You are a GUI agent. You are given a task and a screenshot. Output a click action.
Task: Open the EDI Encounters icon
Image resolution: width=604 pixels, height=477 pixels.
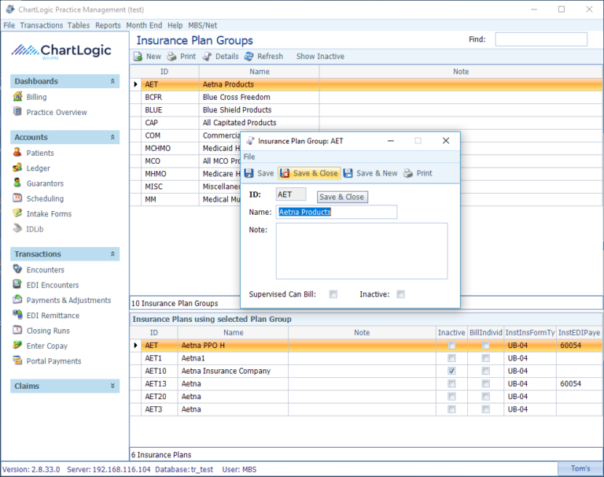pyautogui.click(x=17, y=284)
